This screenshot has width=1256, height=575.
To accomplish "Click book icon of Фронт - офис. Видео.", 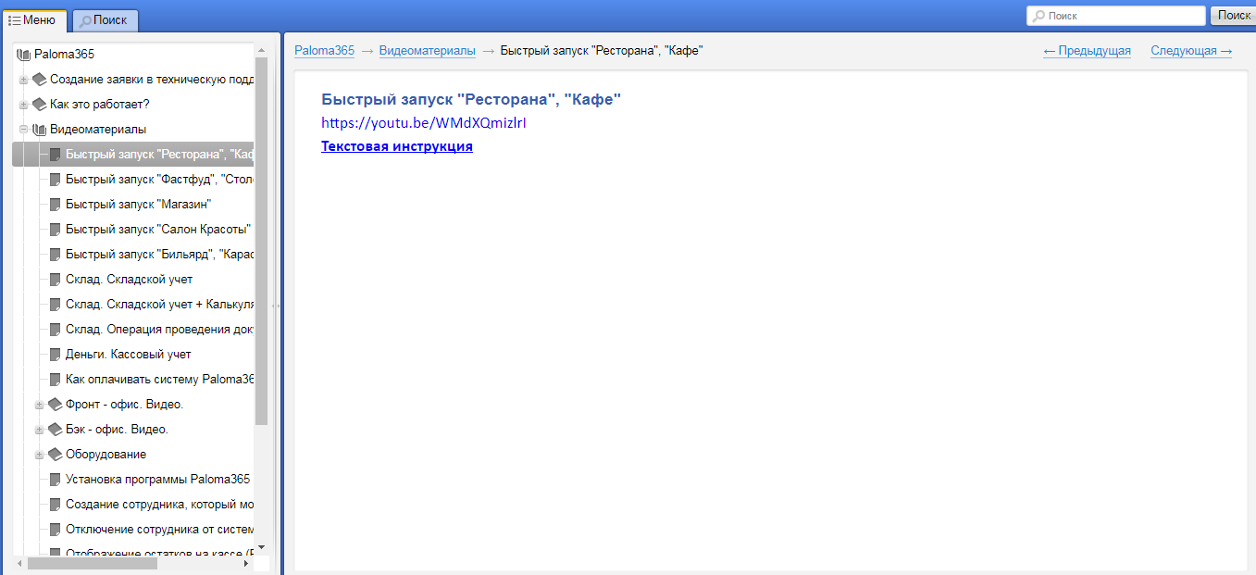I will [55, 405].
